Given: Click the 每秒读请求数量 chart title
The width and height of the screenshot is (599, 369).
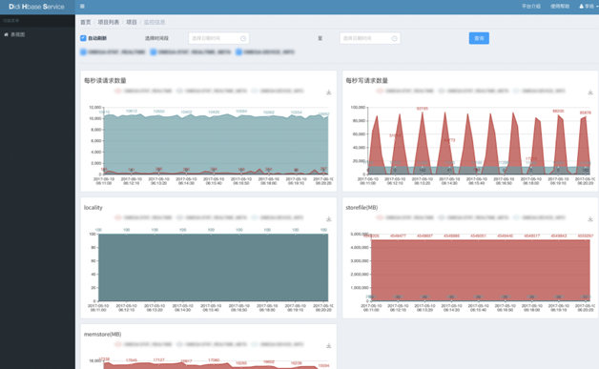Looking at the screenshot, I should [105, 81].
